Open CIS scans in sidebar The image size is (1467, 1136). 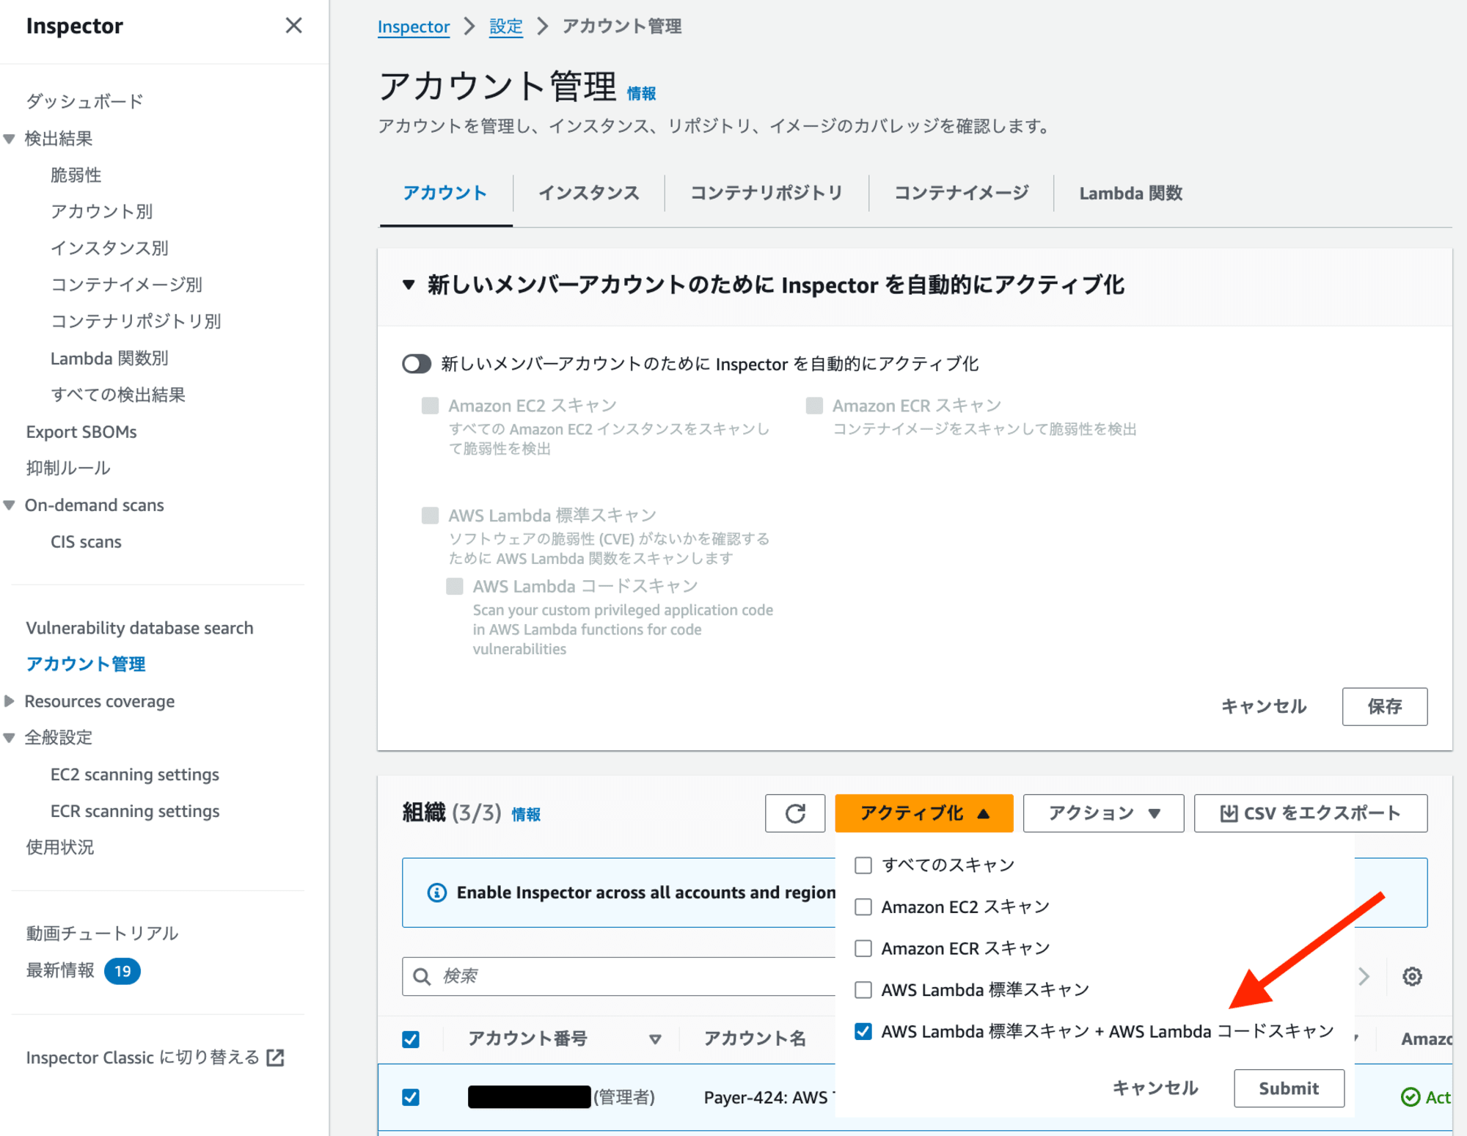click(x=86, y=542)
